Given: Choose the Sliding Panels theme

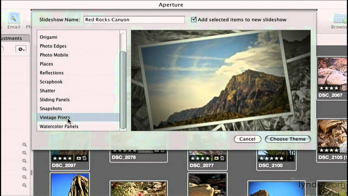Looking at the screenshot, I should (55, 100).
